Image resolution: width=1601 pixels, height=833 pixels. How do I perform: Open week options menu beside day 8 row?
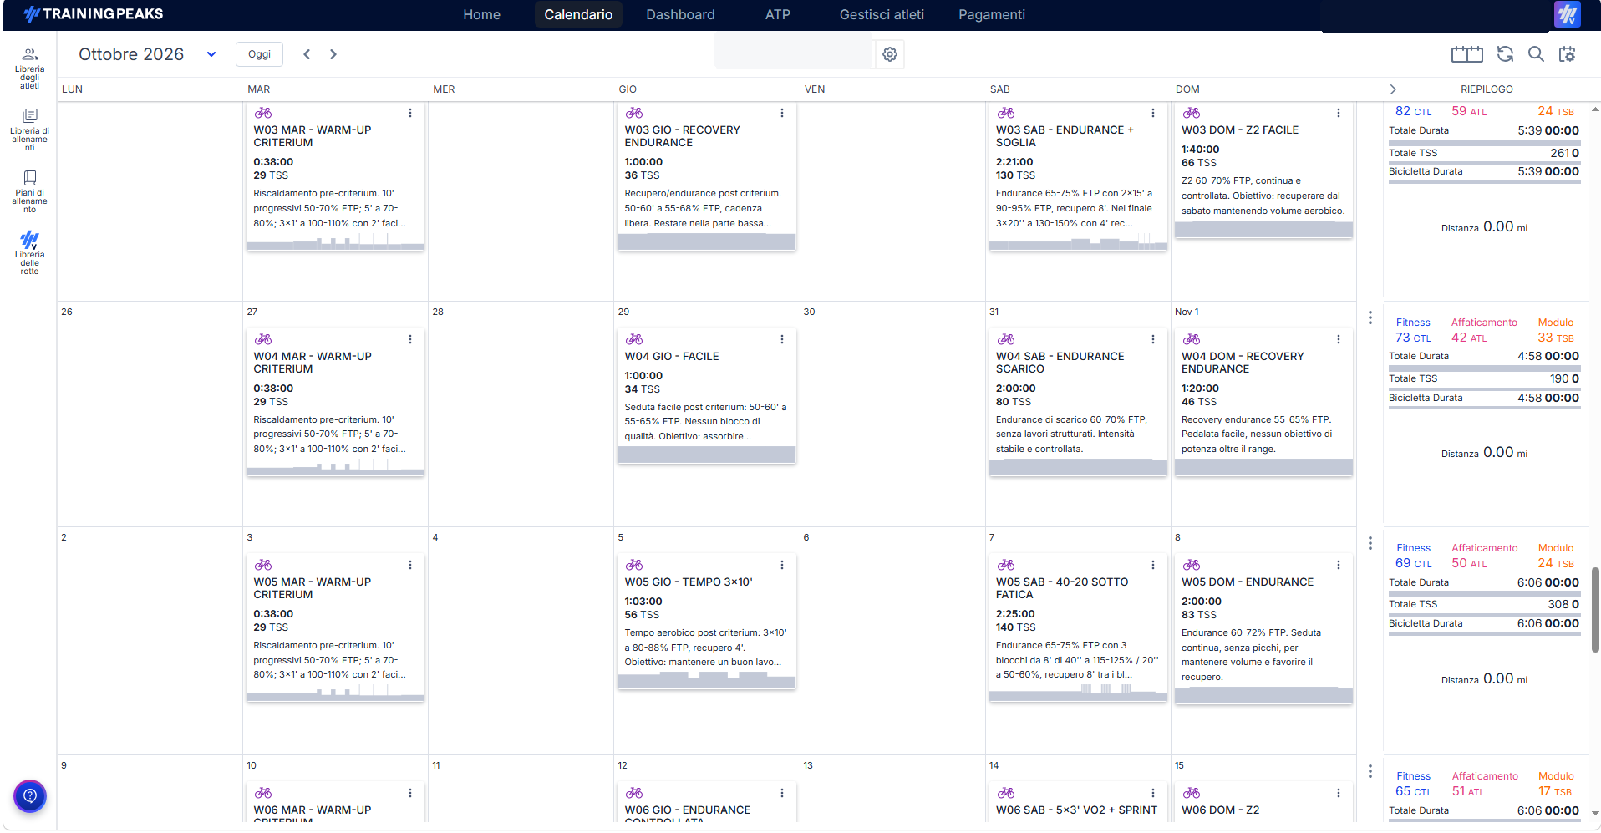(1370, 543)
